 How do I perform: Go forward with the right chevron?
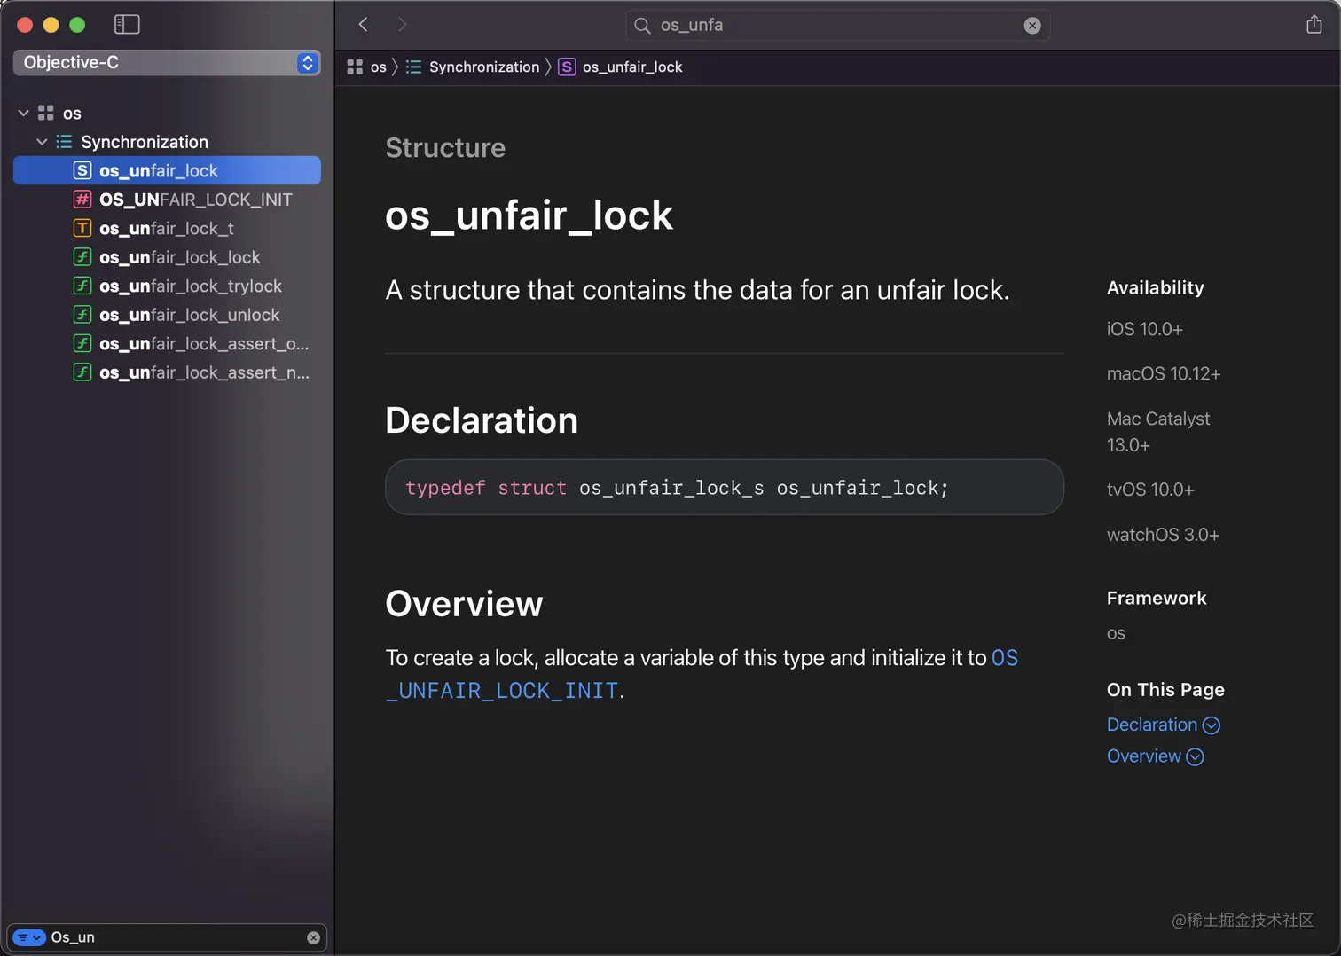(x=402, y=24)
